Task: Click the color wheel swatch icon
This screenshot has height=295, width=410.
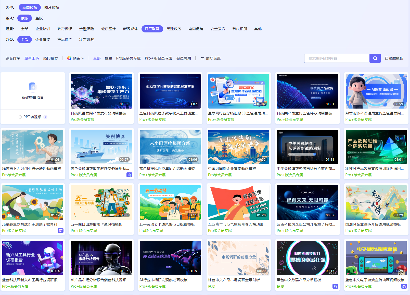Action: pyautogui.click(x=69, y=58)
